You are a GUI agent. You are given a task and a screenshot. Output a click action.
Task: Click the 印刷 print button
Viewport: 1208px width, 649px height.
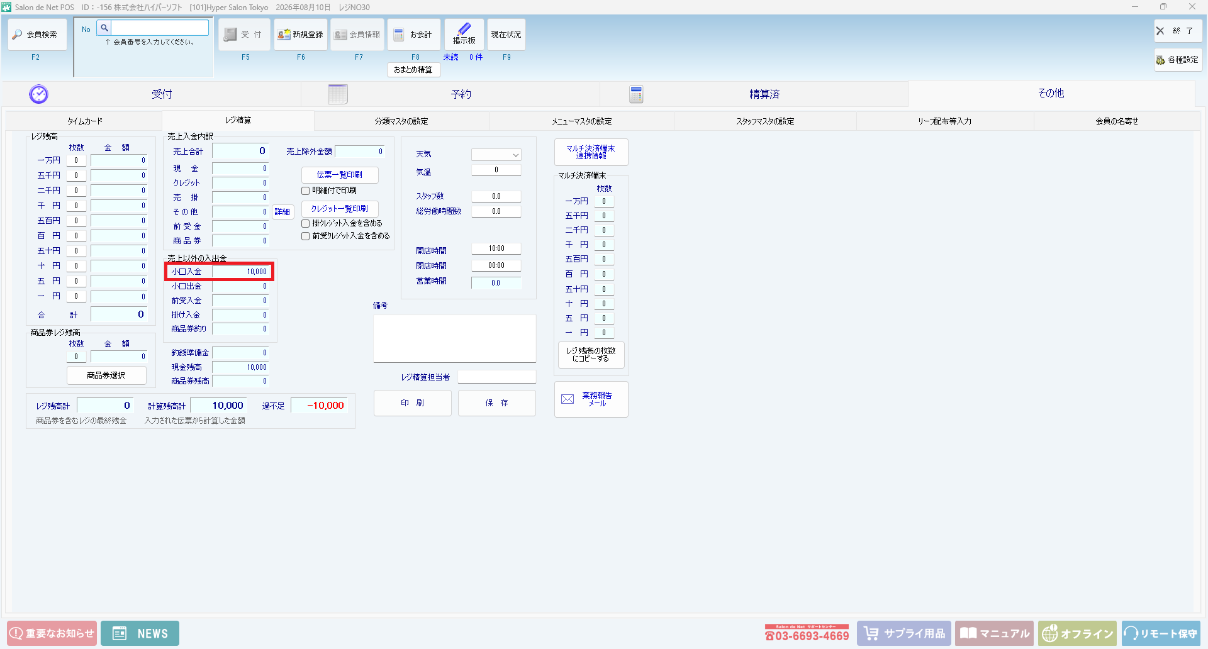coord(413,403)
